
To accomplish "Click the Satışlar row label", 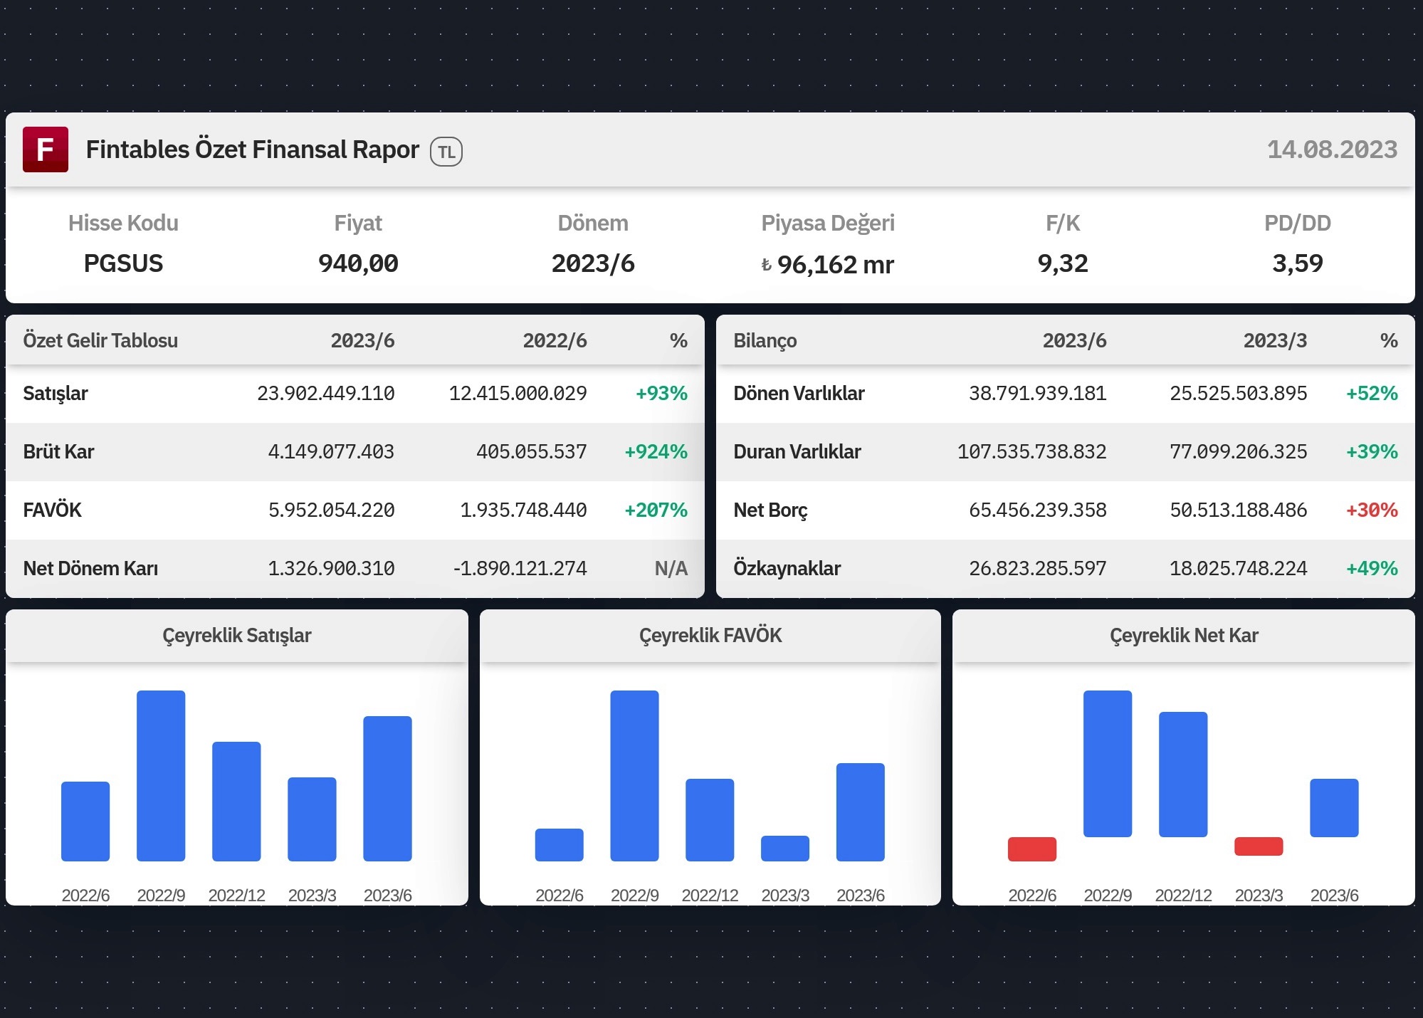I will coord(56,394).
